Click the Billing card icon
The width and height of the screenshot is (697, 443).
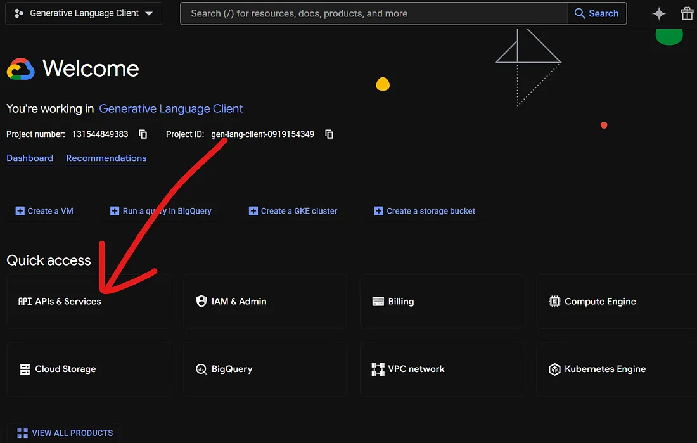click(378, 302)
